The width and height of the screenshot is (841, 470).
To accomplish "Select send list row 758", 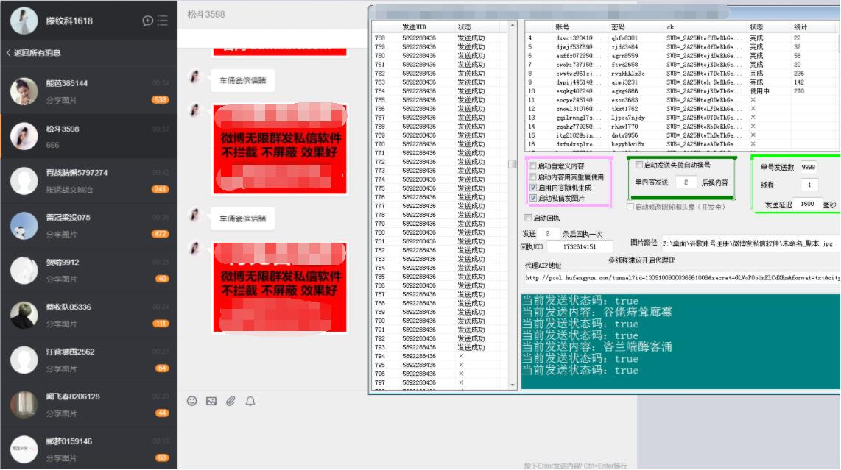I will (x=440, y=38).
